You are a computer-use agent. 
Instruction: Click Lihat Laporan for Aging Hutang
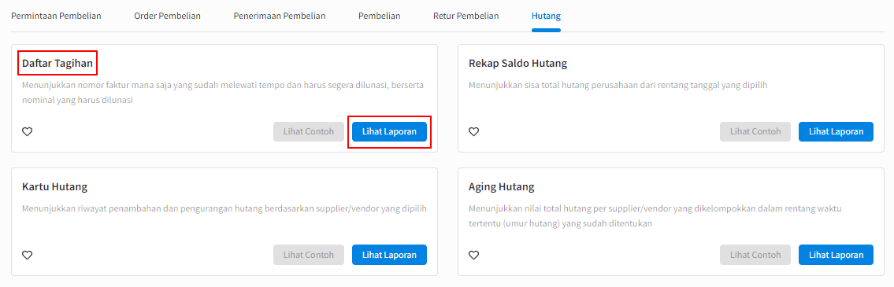836,255
